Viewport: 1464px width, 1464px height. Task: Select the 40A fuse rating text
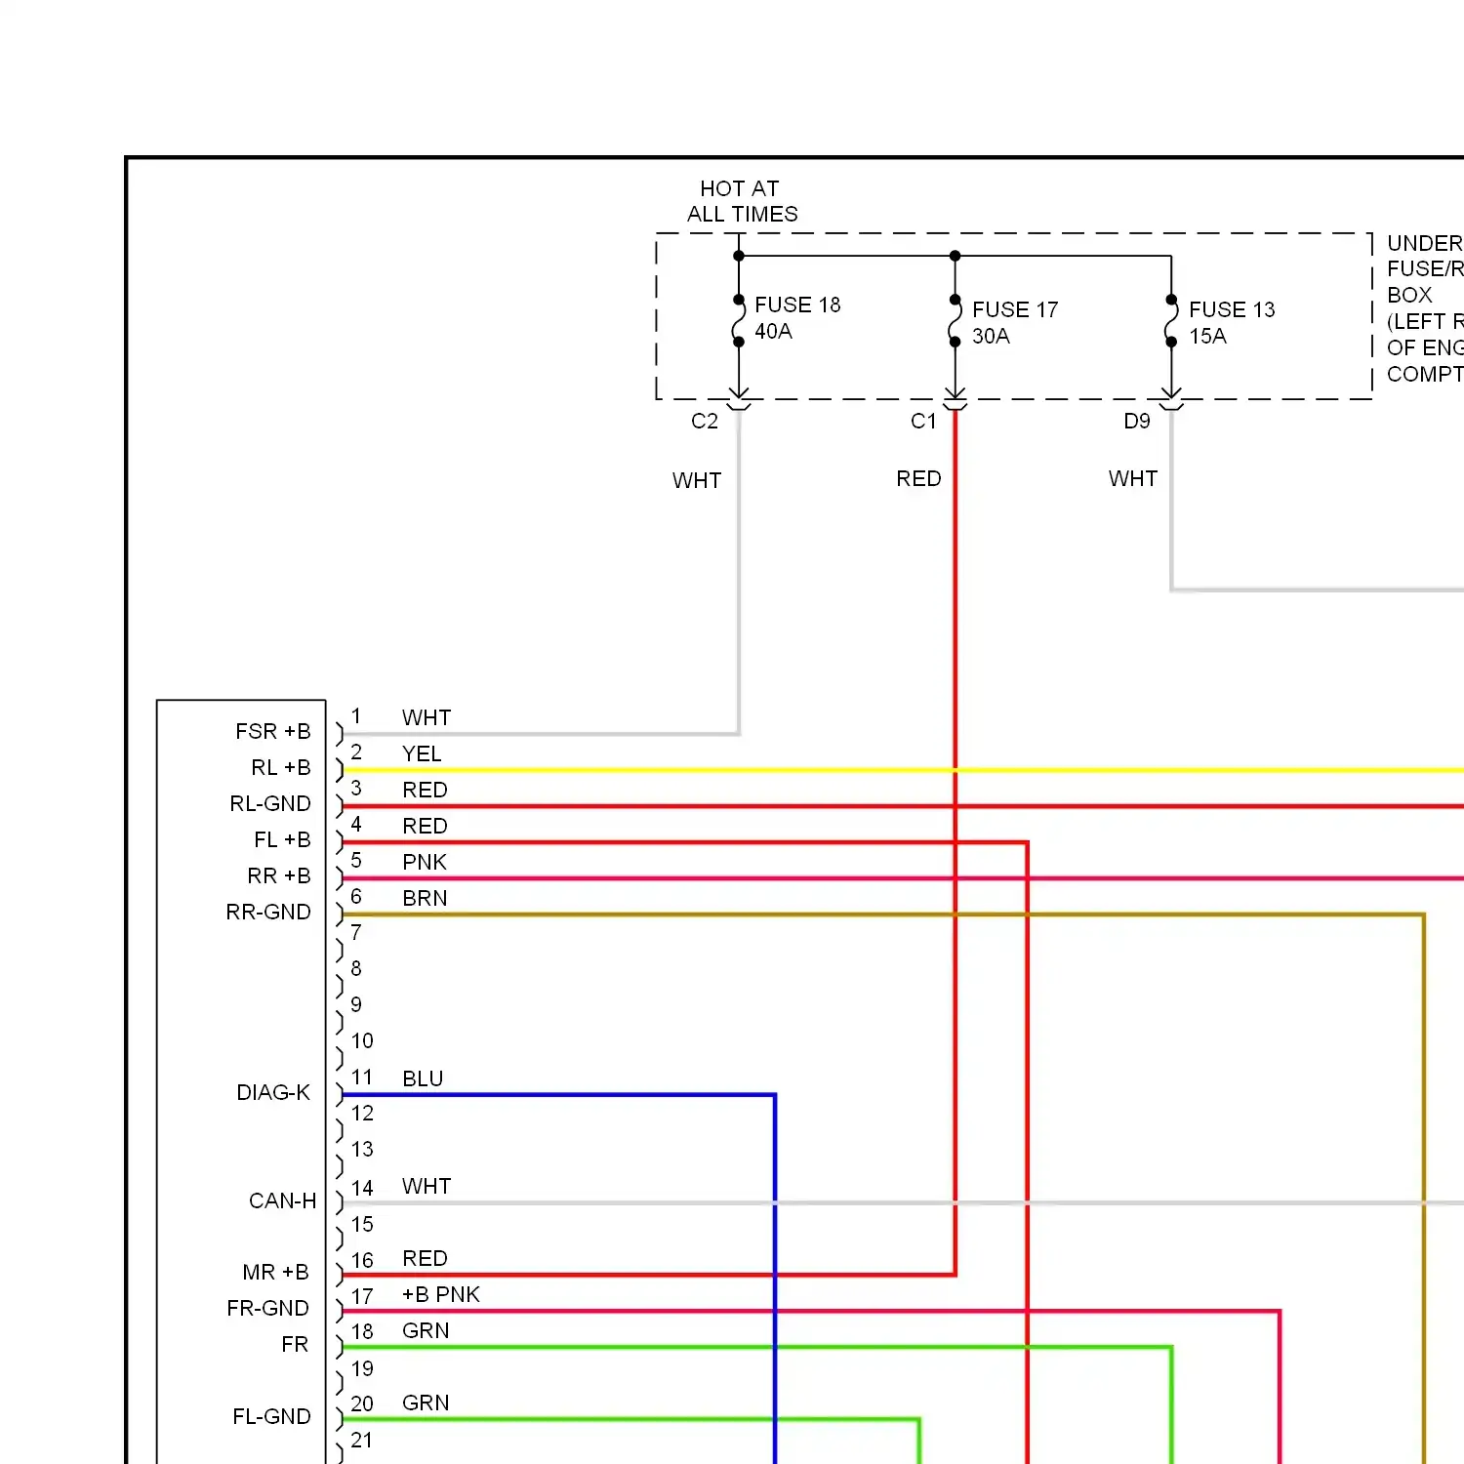pyautogui.click(x=773, y=331)
